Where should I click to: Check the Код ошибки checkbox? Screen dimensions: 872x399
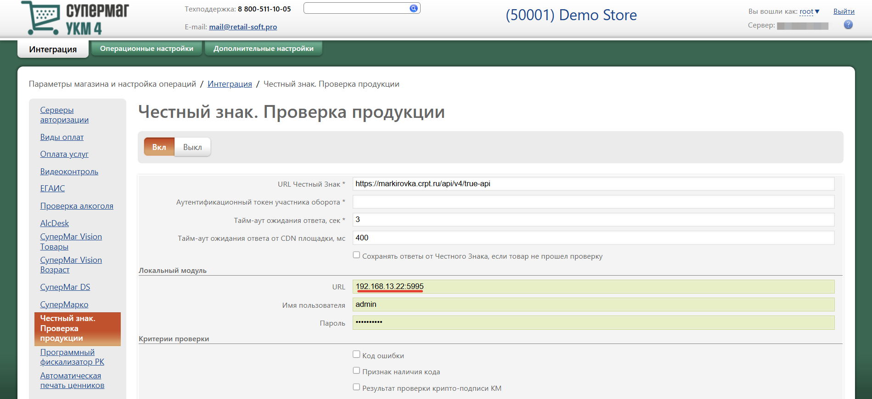tap(356, 354)
